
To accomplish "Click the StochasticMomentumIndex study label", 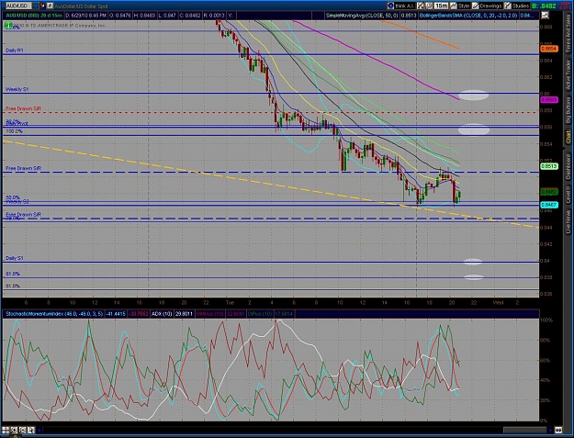I will (54, 314).
